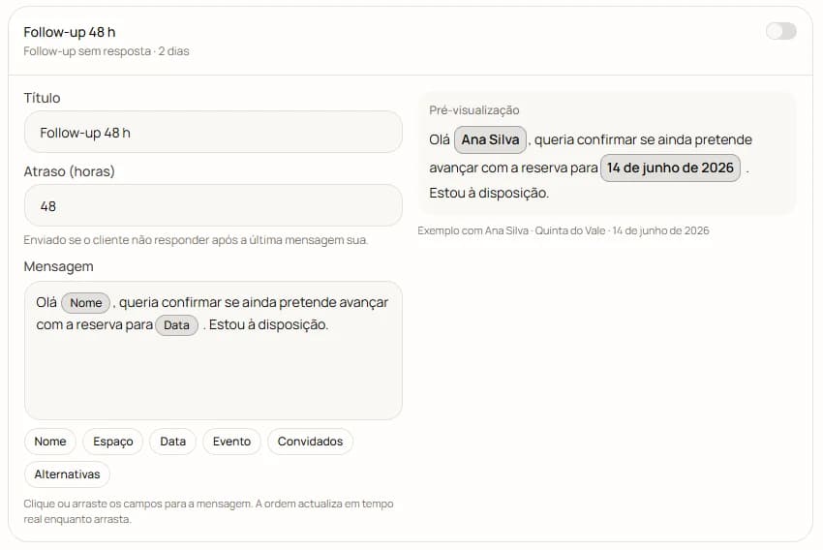Click the 'Enviado se o cliente não responder' hint
823x550 pixels.
tap(196, 240)
